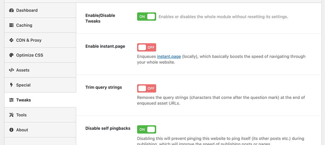
Task: Open the Tools tab
Action: point(40,115)
